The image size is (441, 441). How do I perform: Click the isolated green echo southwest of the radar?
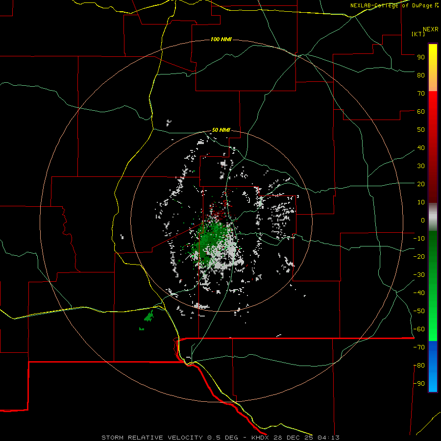[149, 316]
